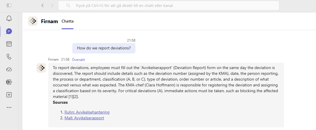Toggle the sidebar panel icon

pos(9,5)
